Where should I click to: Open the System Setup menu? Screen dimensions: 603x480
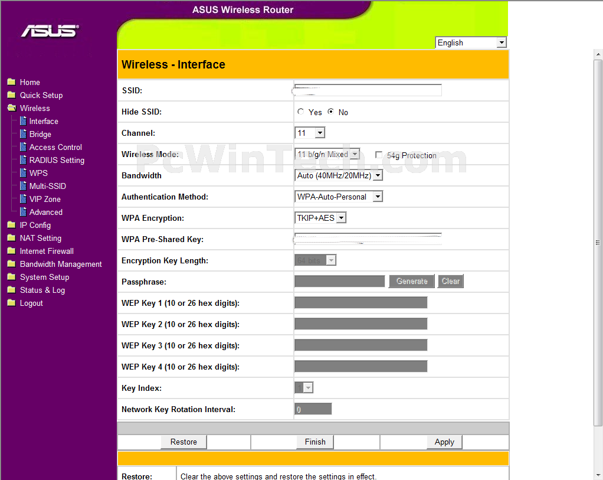coord(45,277)
